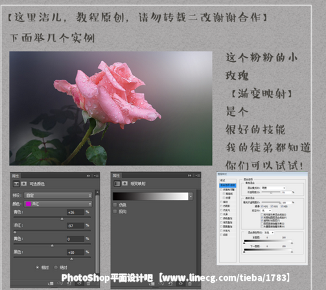Click the 洋红 magenta slider handle
The width and height of the screenshot is (326, 290).
coord(15,232)
